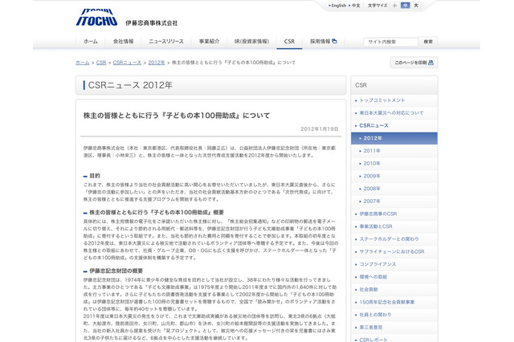
Task: Open the 採用情報 navigation tab
Action: point(323,42)
